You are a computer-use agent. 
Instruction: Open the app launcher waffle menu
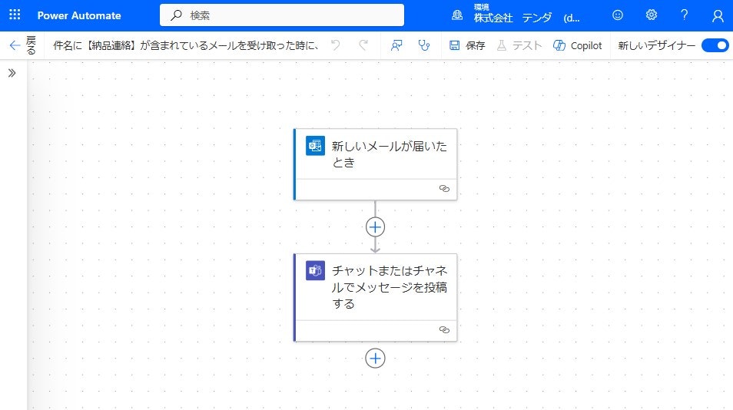click(x=15, y=15)
